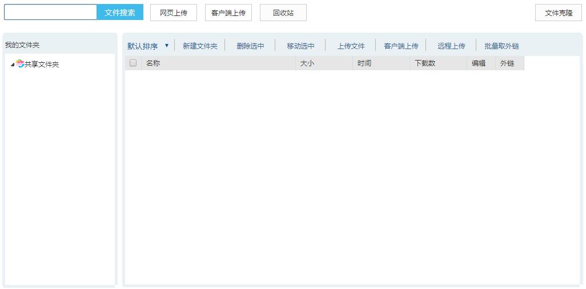
Task: Click the 文件搜索 search button
Action: pyautogui.click(x=120, y=13)
